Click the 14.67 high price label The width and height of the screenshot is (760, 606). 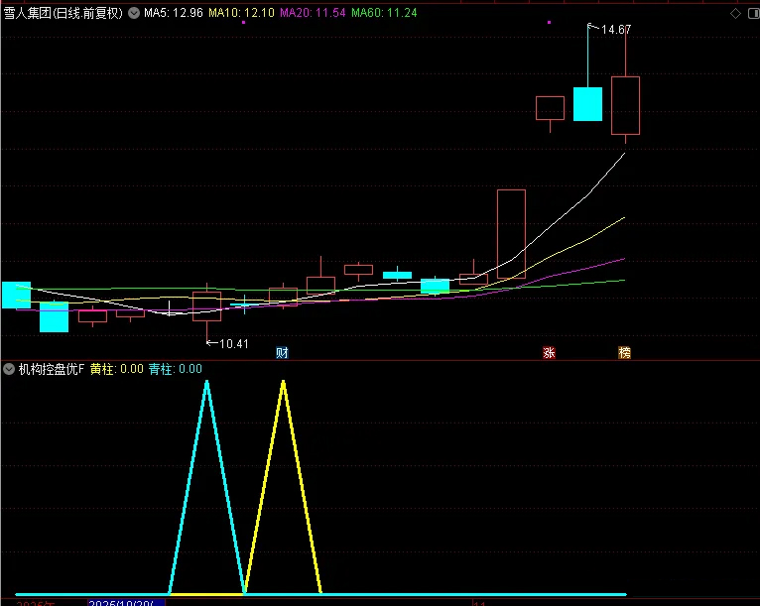(x=616, y=30)
